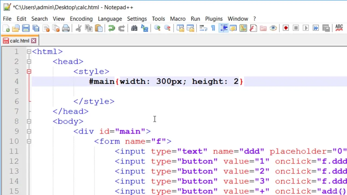Viewport: 347px width, 195px height.
Task: Click the Redo arrow icon
Action: [x=121, y=28]
